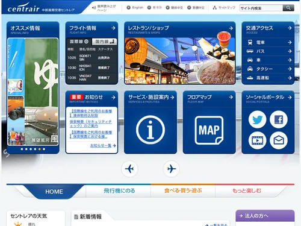Click the departing airplane round button
301x226 pixels.
(129, 169)
